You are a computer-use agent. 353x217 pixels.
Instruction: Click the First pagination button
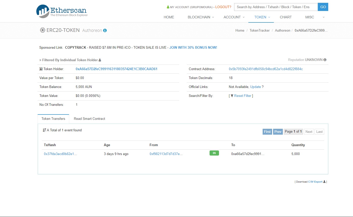[x=267, y=132]
